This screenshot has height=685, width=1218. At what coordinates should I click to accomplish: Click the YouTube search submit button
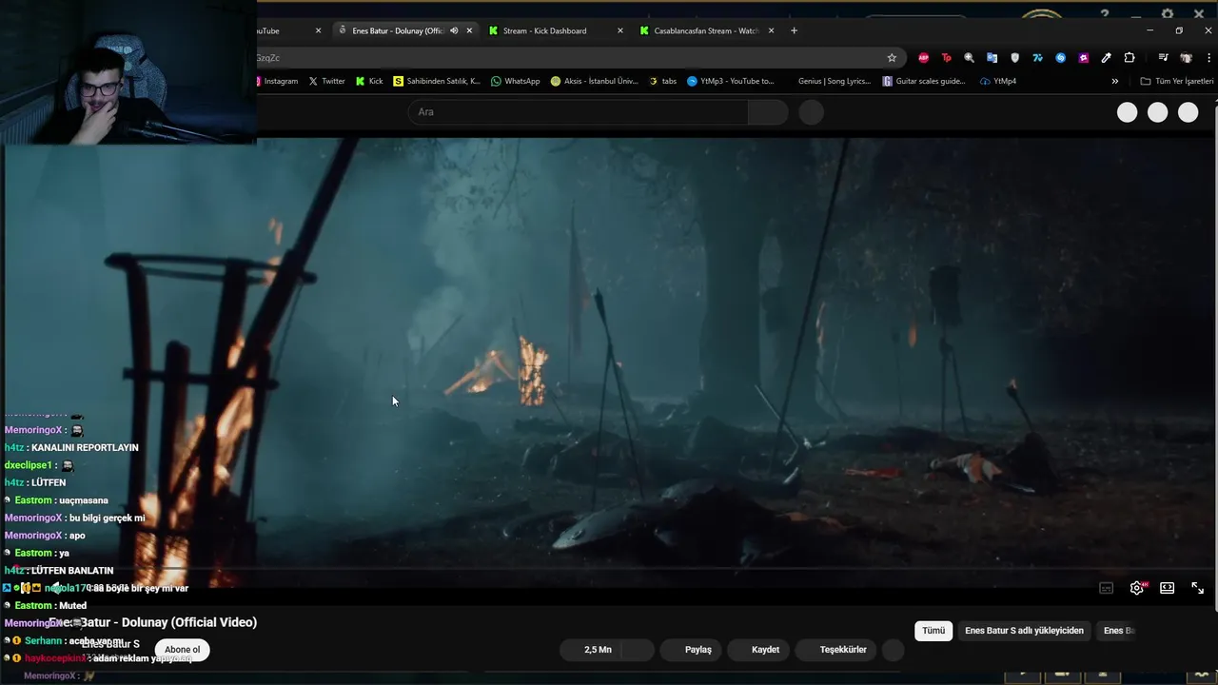[768, 112]
